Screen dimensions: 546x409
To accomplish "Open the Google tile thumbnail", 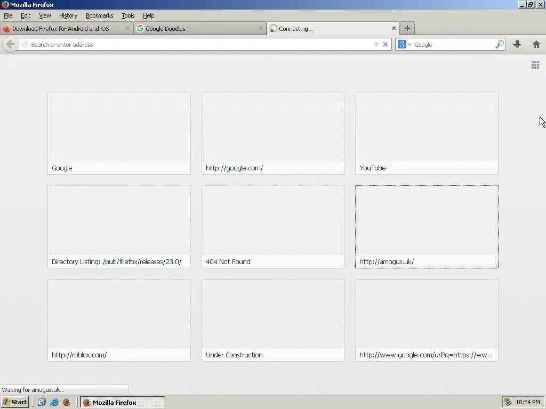I will click(119, 133).
